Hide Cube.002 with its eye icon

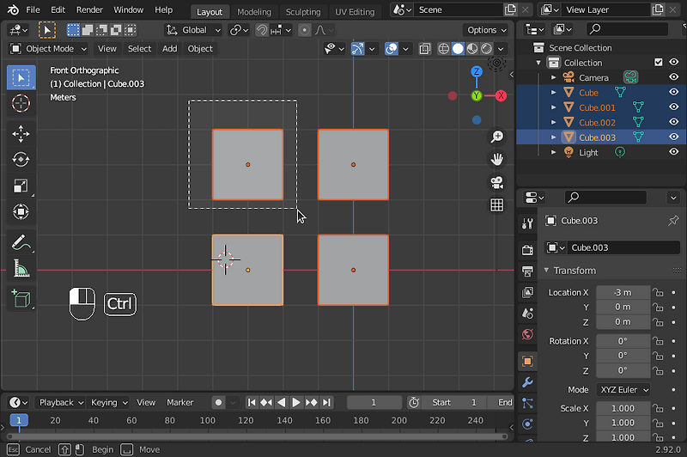pyautogui.click(x=673, y=122)
